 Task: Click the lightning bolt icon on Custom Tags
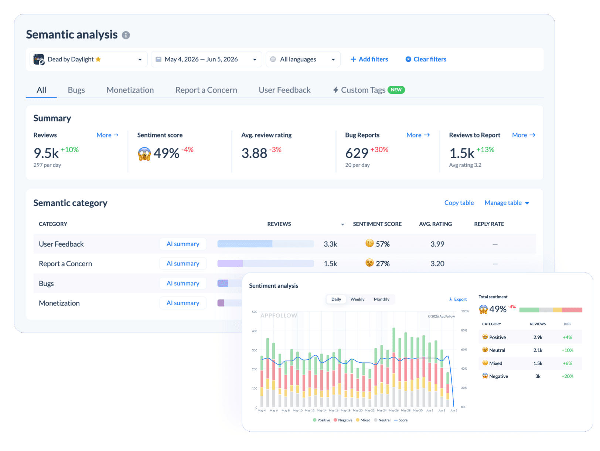335,90
